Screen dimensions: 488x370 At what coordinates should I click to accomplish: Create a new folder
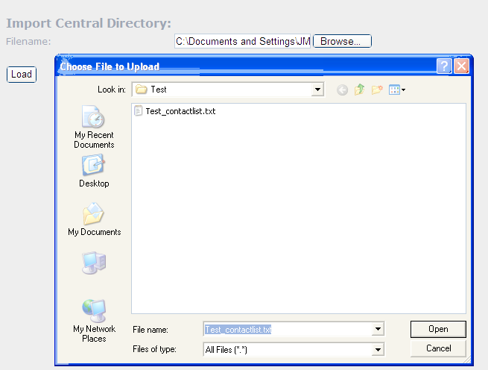(x=377, y=90)
